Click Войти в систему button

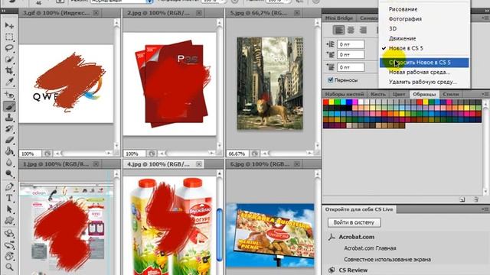[354, 222]
